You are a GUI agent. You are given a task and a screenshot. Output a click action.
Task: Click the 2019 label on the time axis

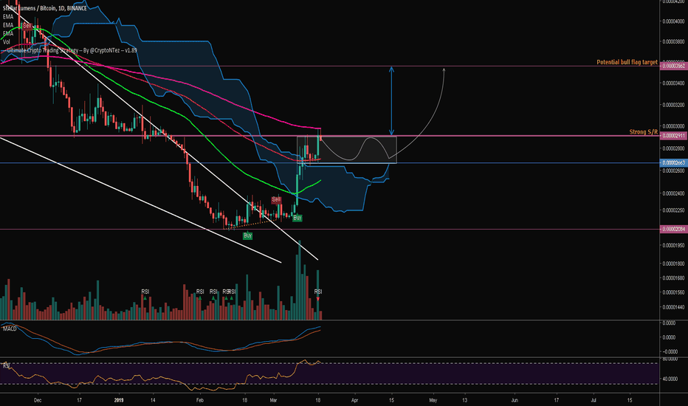tap(118, 400)
